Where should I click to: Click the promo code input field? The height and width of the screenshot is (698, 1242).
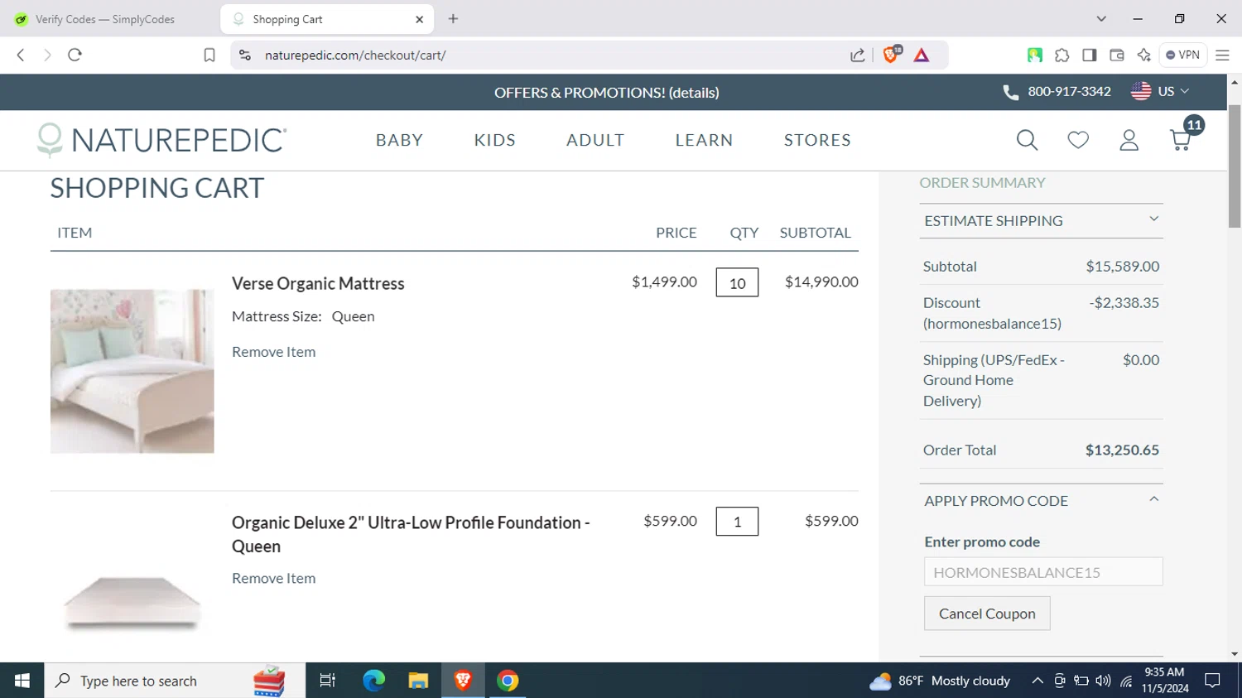(x=1043, y=572)
